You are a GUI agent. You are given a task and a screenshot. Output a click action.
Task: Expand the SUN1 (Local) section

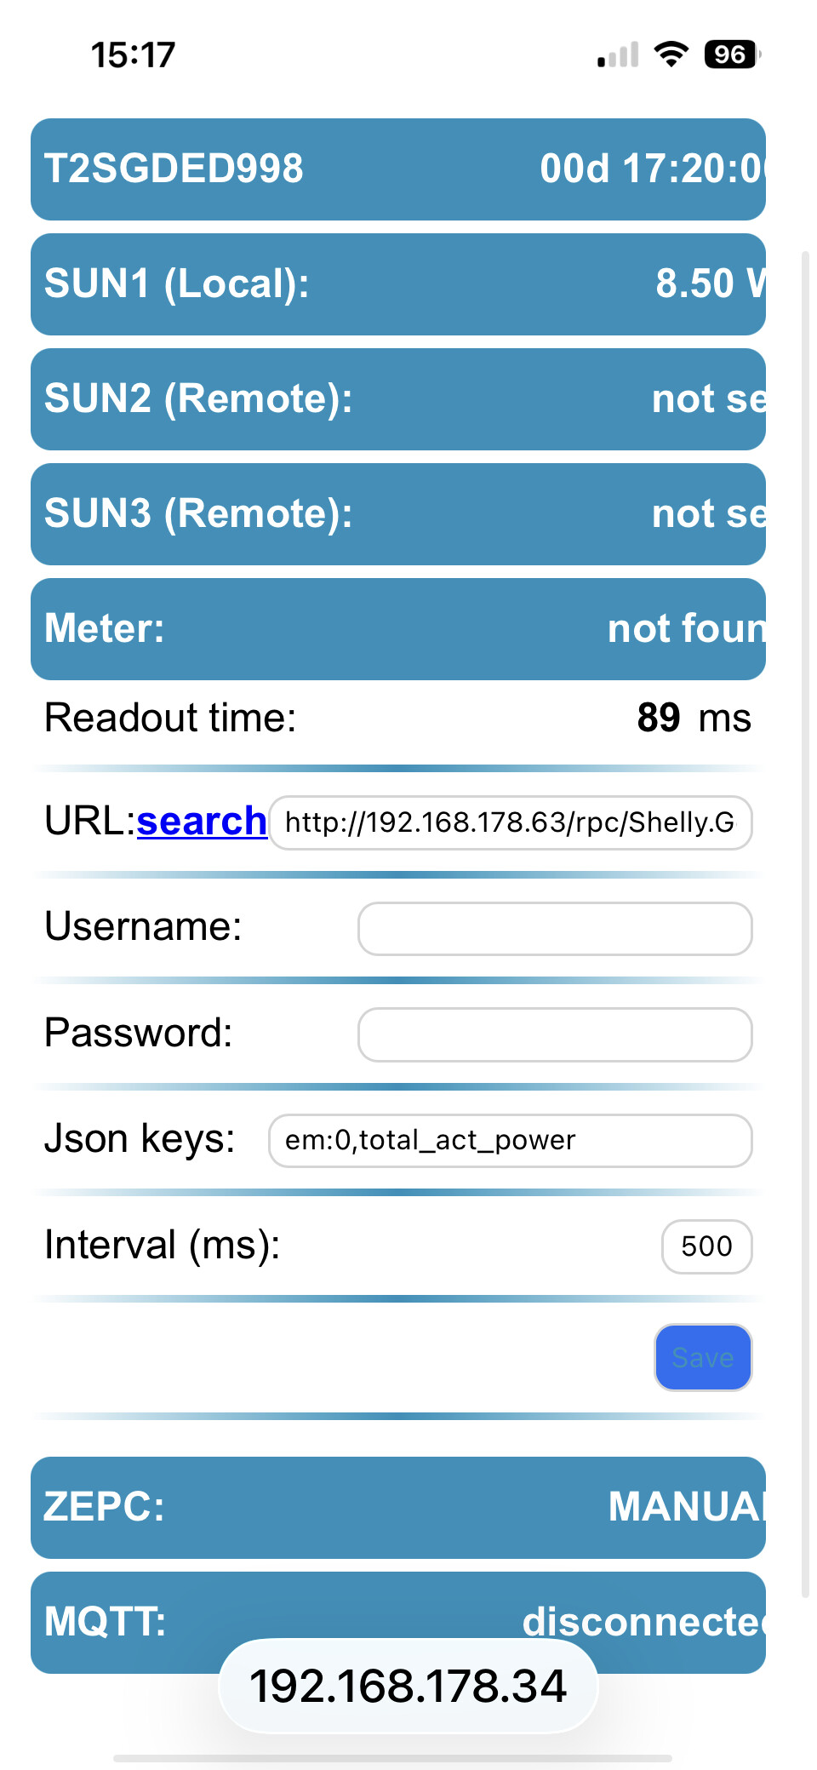point(398,284)
